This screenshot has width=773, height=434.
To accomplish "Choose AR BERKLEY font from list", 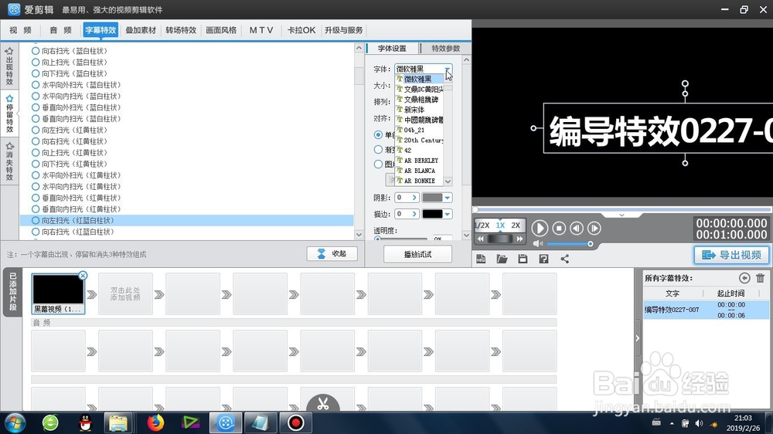I will click(420, 161).
